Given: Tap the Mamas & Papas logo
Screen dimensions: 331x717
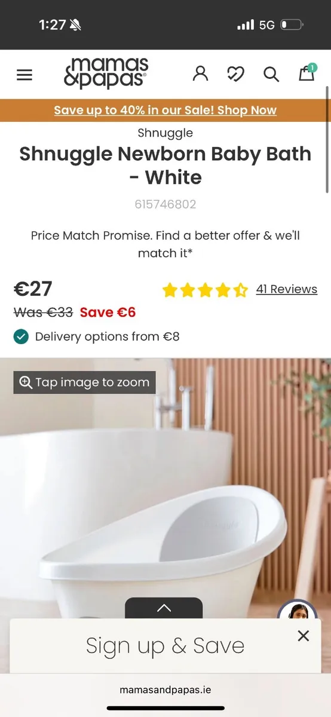Looking at the screenshot, I should [x=106, y=74].
